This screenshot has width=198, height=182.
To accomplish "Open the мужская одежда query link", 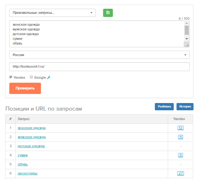I will click(32, 137).
